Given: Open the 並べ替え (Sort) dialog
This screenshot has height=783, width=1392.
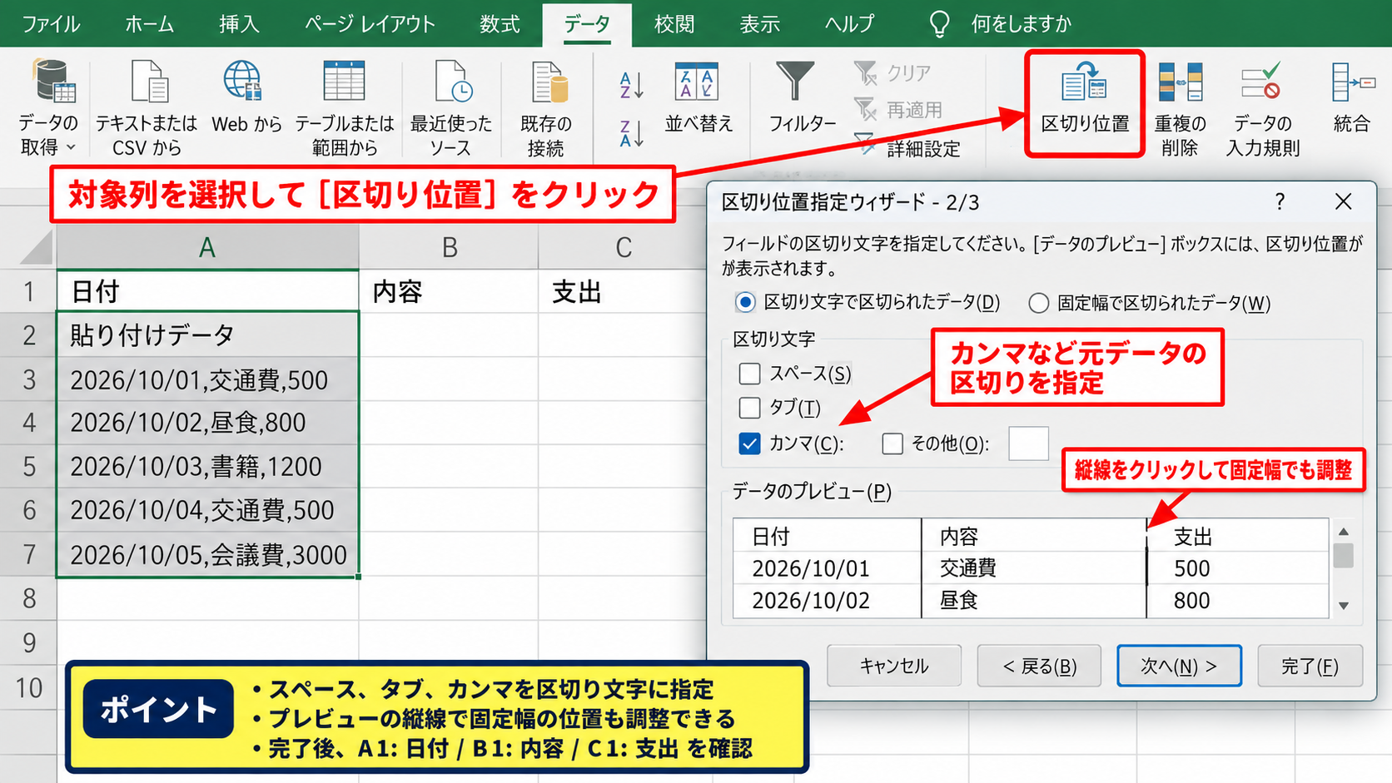Looking at the screenshot, I should click(x=698, y=97).
